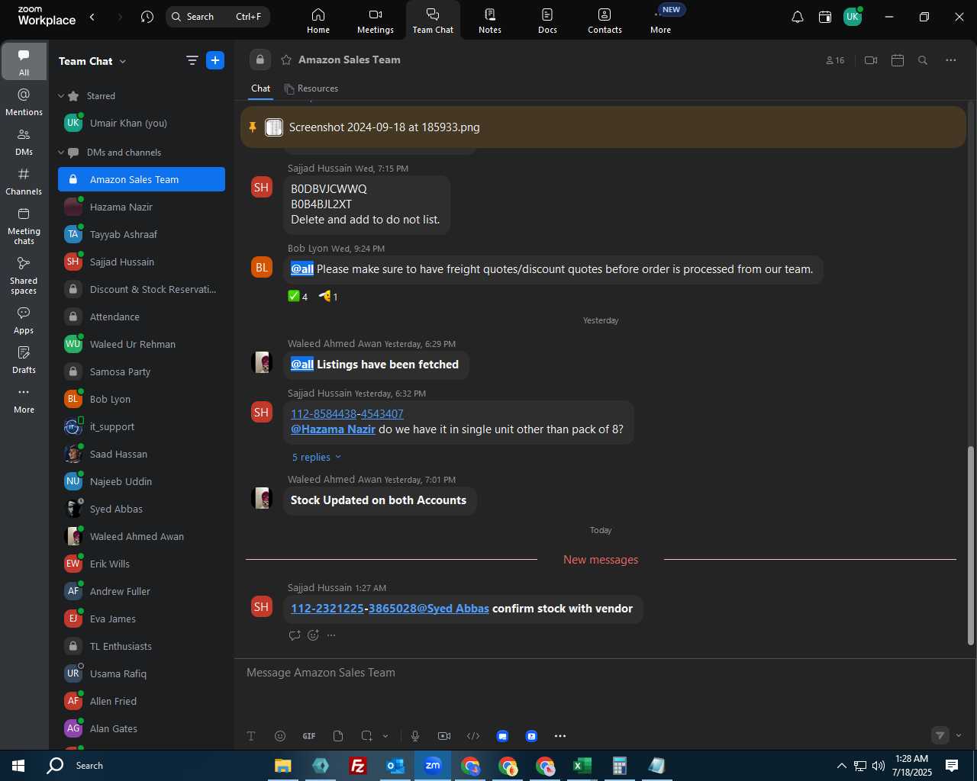Start a video meeting with channel

pos(871,60)
